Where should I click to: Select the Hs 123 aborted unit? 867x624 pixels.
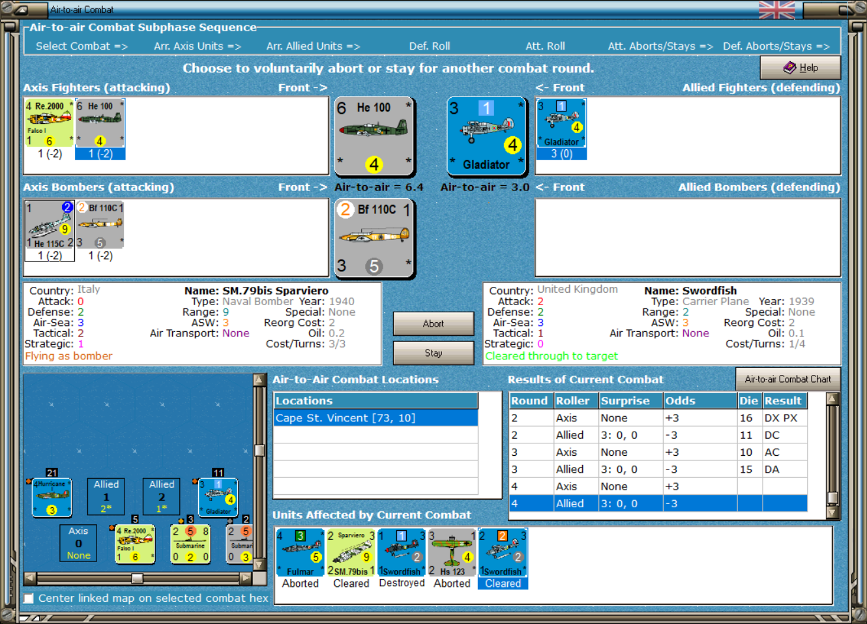click(452, 553)
